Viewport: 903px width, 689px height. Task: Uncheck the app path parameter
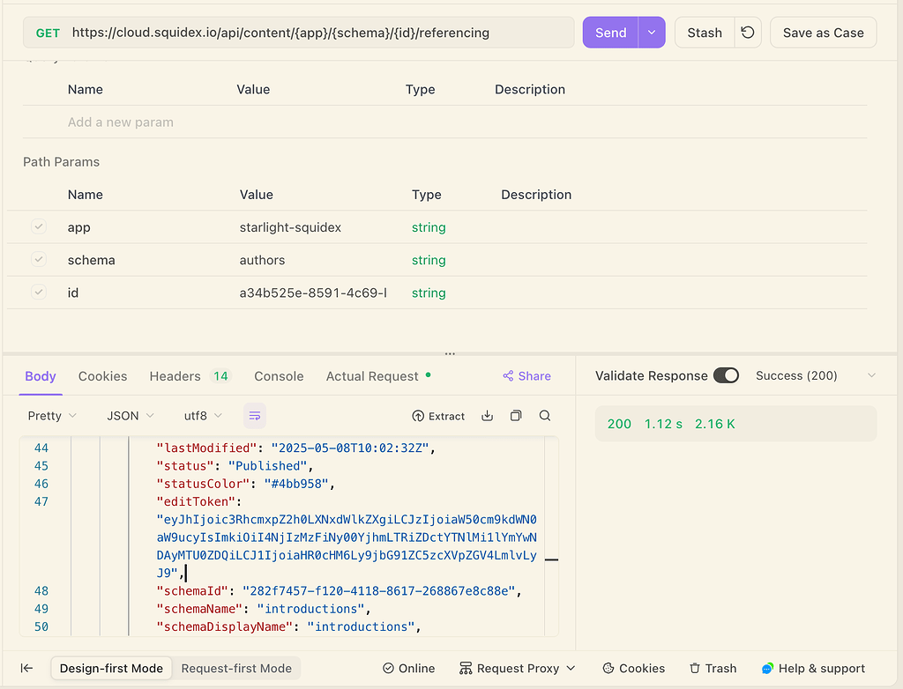(x=39, y=226)
